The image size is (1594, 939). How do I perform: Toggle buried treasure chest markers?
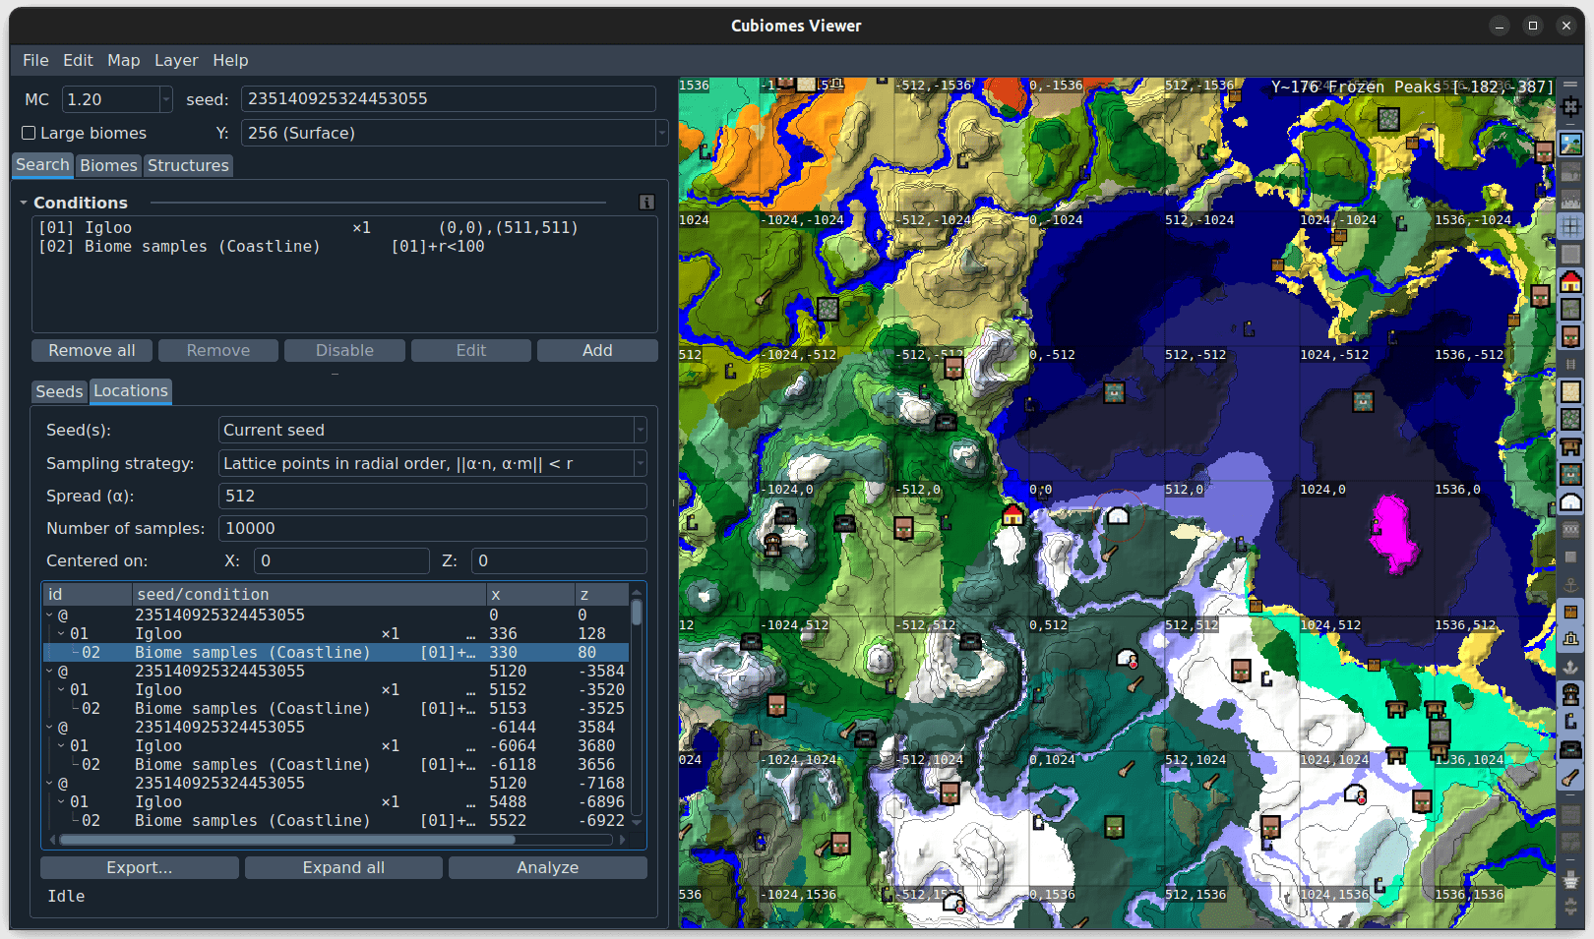pyautogui.click(x=1570, y=612)
